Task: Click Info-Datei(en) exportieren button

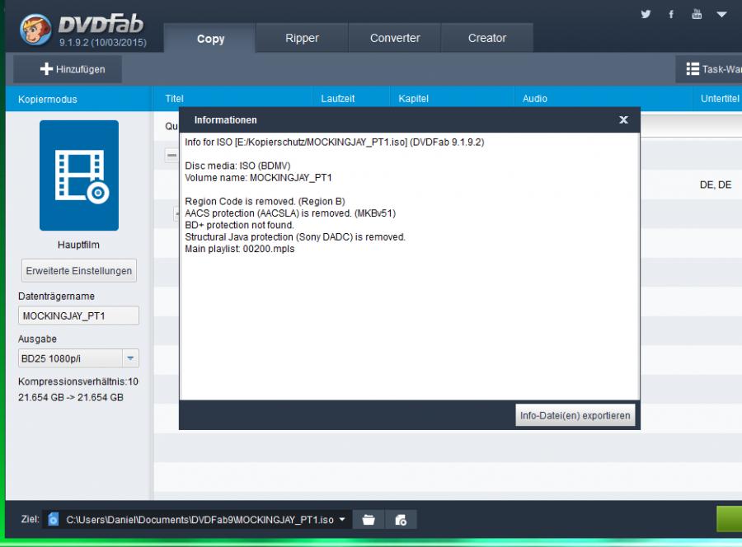Action: [575, 415]
